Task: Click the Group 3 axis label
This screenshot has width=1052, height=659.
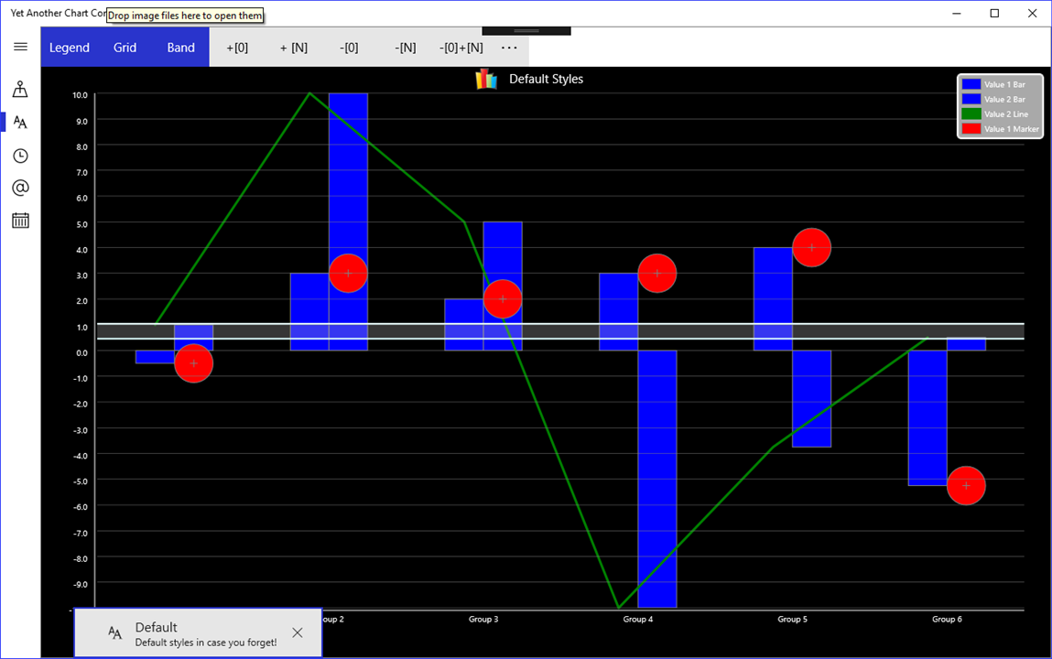Action: (483, 620)
